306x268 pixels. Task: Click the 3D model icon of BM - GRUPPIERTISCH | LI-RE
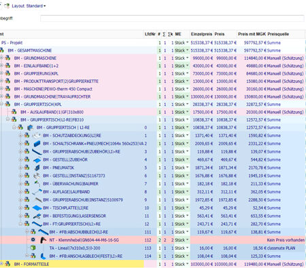click(30, 128)
